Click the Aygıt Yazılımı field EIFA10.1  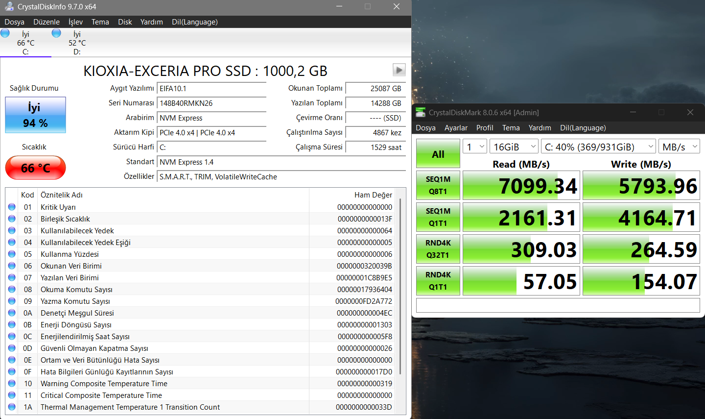tap(211, 88)
